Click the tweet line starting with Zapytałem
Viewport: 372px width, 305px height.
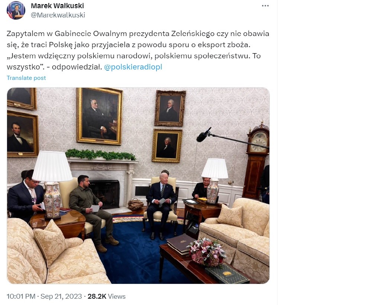[x=138, y=33]
